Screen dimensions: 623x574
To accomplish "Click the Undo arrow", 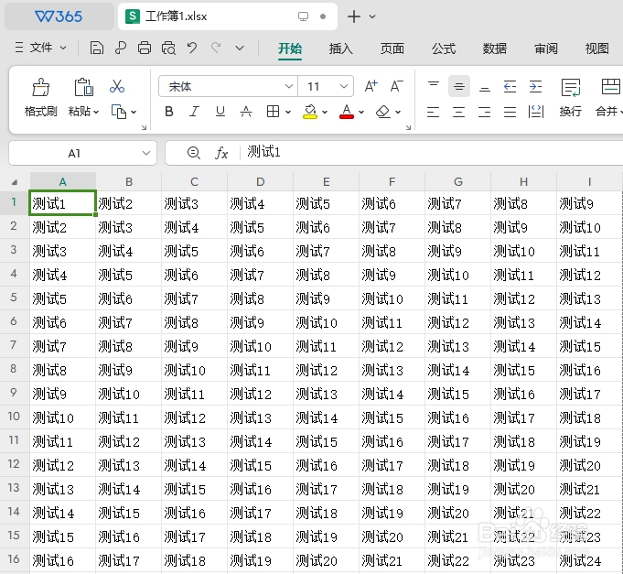I will coord(192,49).
